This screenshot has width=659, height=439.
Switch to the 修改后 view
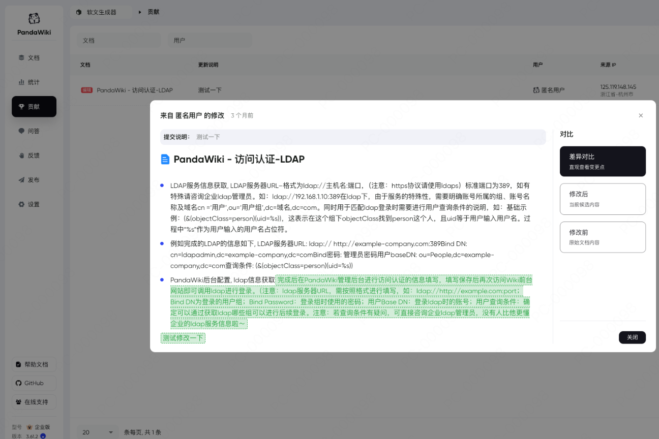[603, 199]
